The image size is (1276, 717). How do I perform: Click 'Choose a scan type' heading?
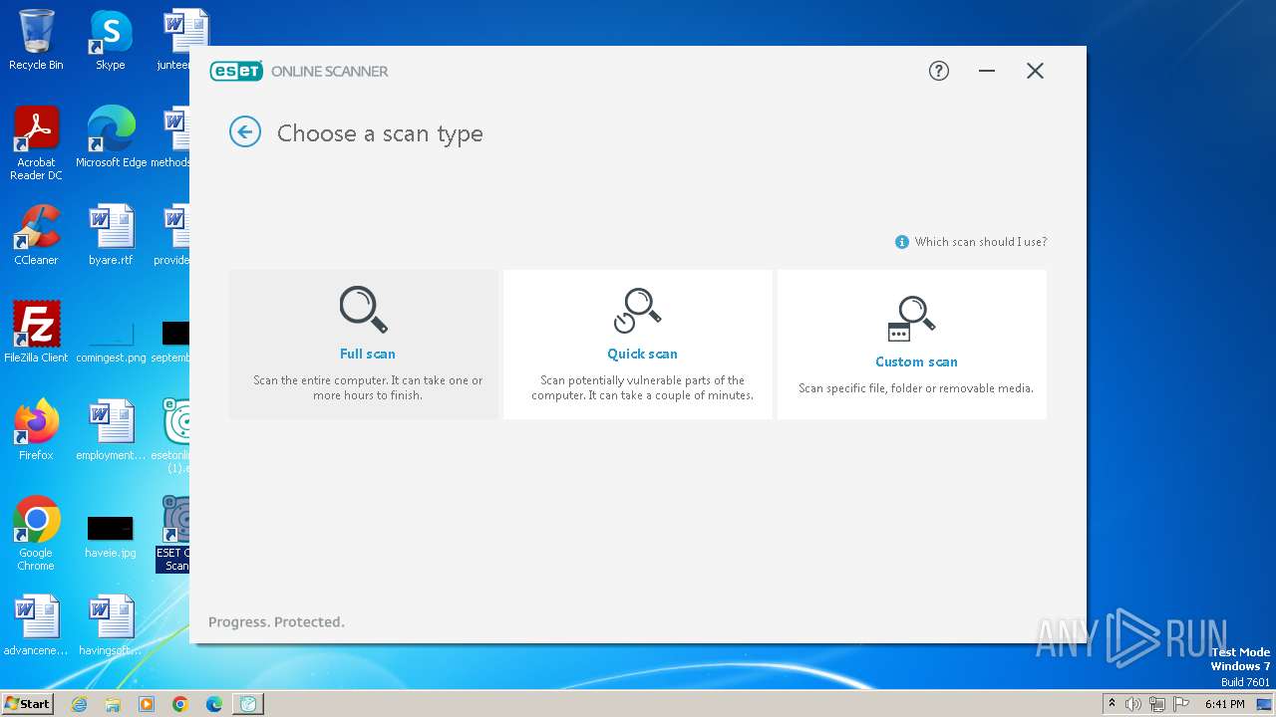(x=380, y=133)
